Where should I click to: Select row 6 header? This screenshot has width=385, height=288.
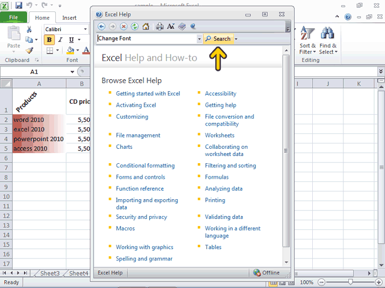6,158
